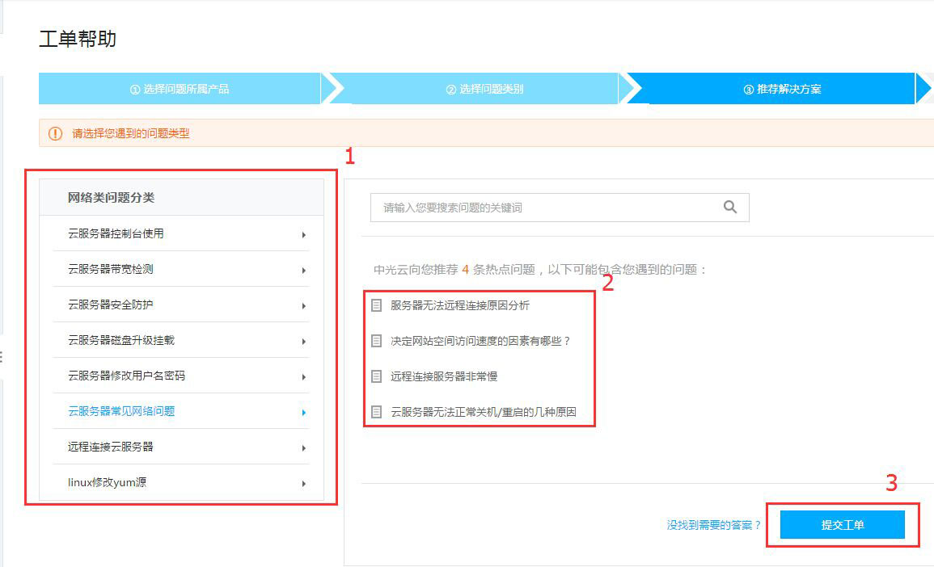Expand arrow for 云服务器控制台使用

point(304,235)
